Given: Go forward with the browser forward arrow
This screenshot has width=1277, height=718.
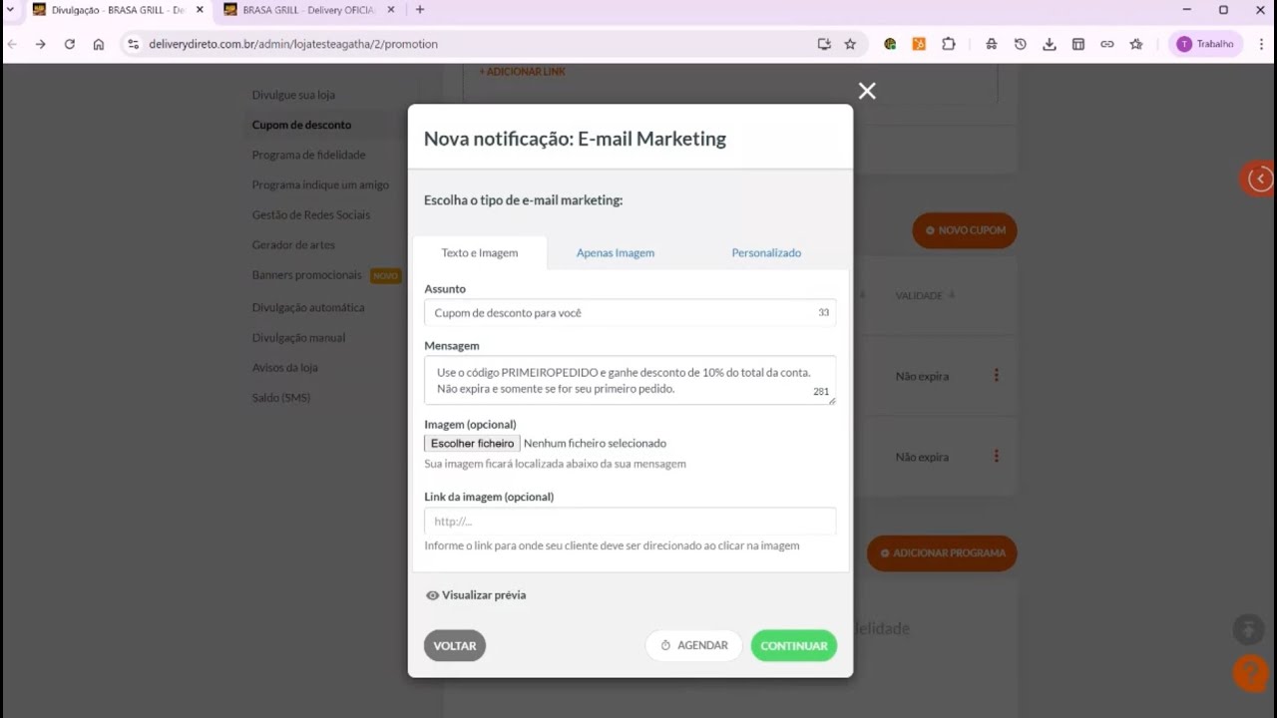Looking at the screenshot, I should pos(40,44).
